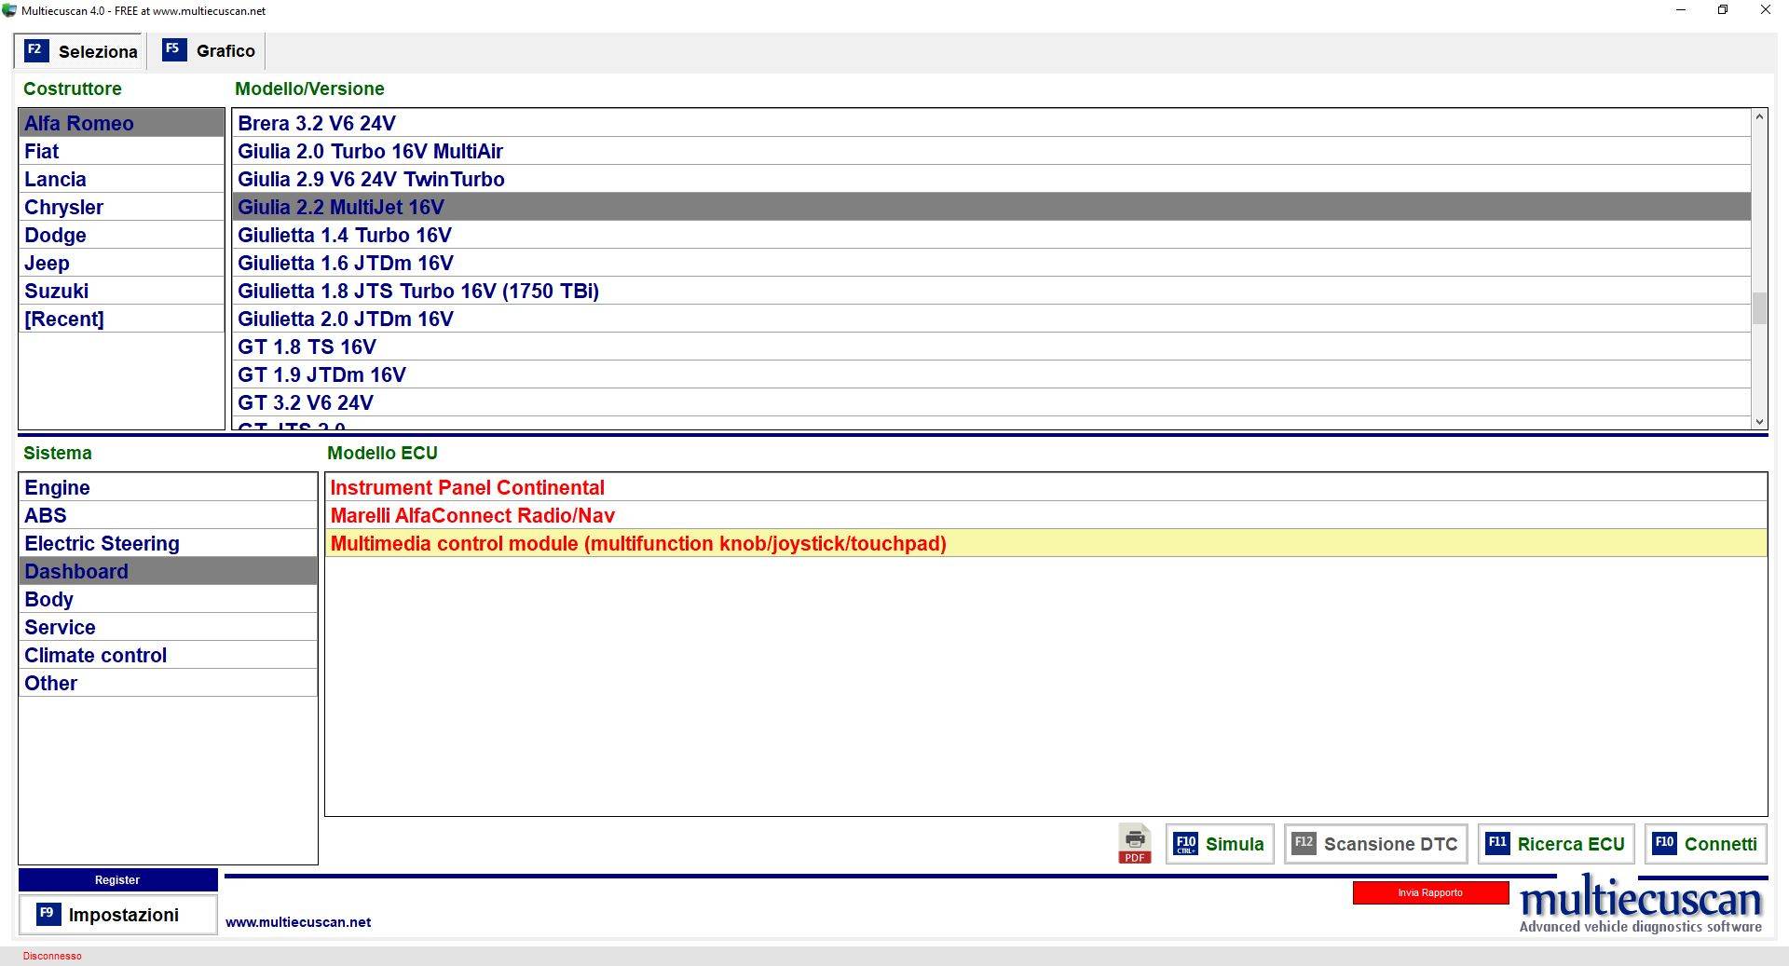
Task: Click the Disconnesso status text
Action: pyautogui.click(x=52, y=956)
